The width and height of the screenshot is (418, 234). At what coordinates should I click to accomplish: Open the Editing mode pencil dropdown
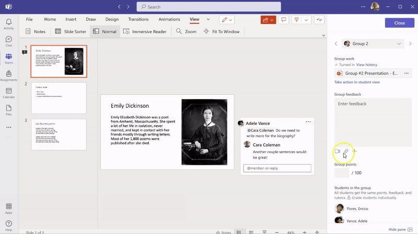tap(227, 20)
